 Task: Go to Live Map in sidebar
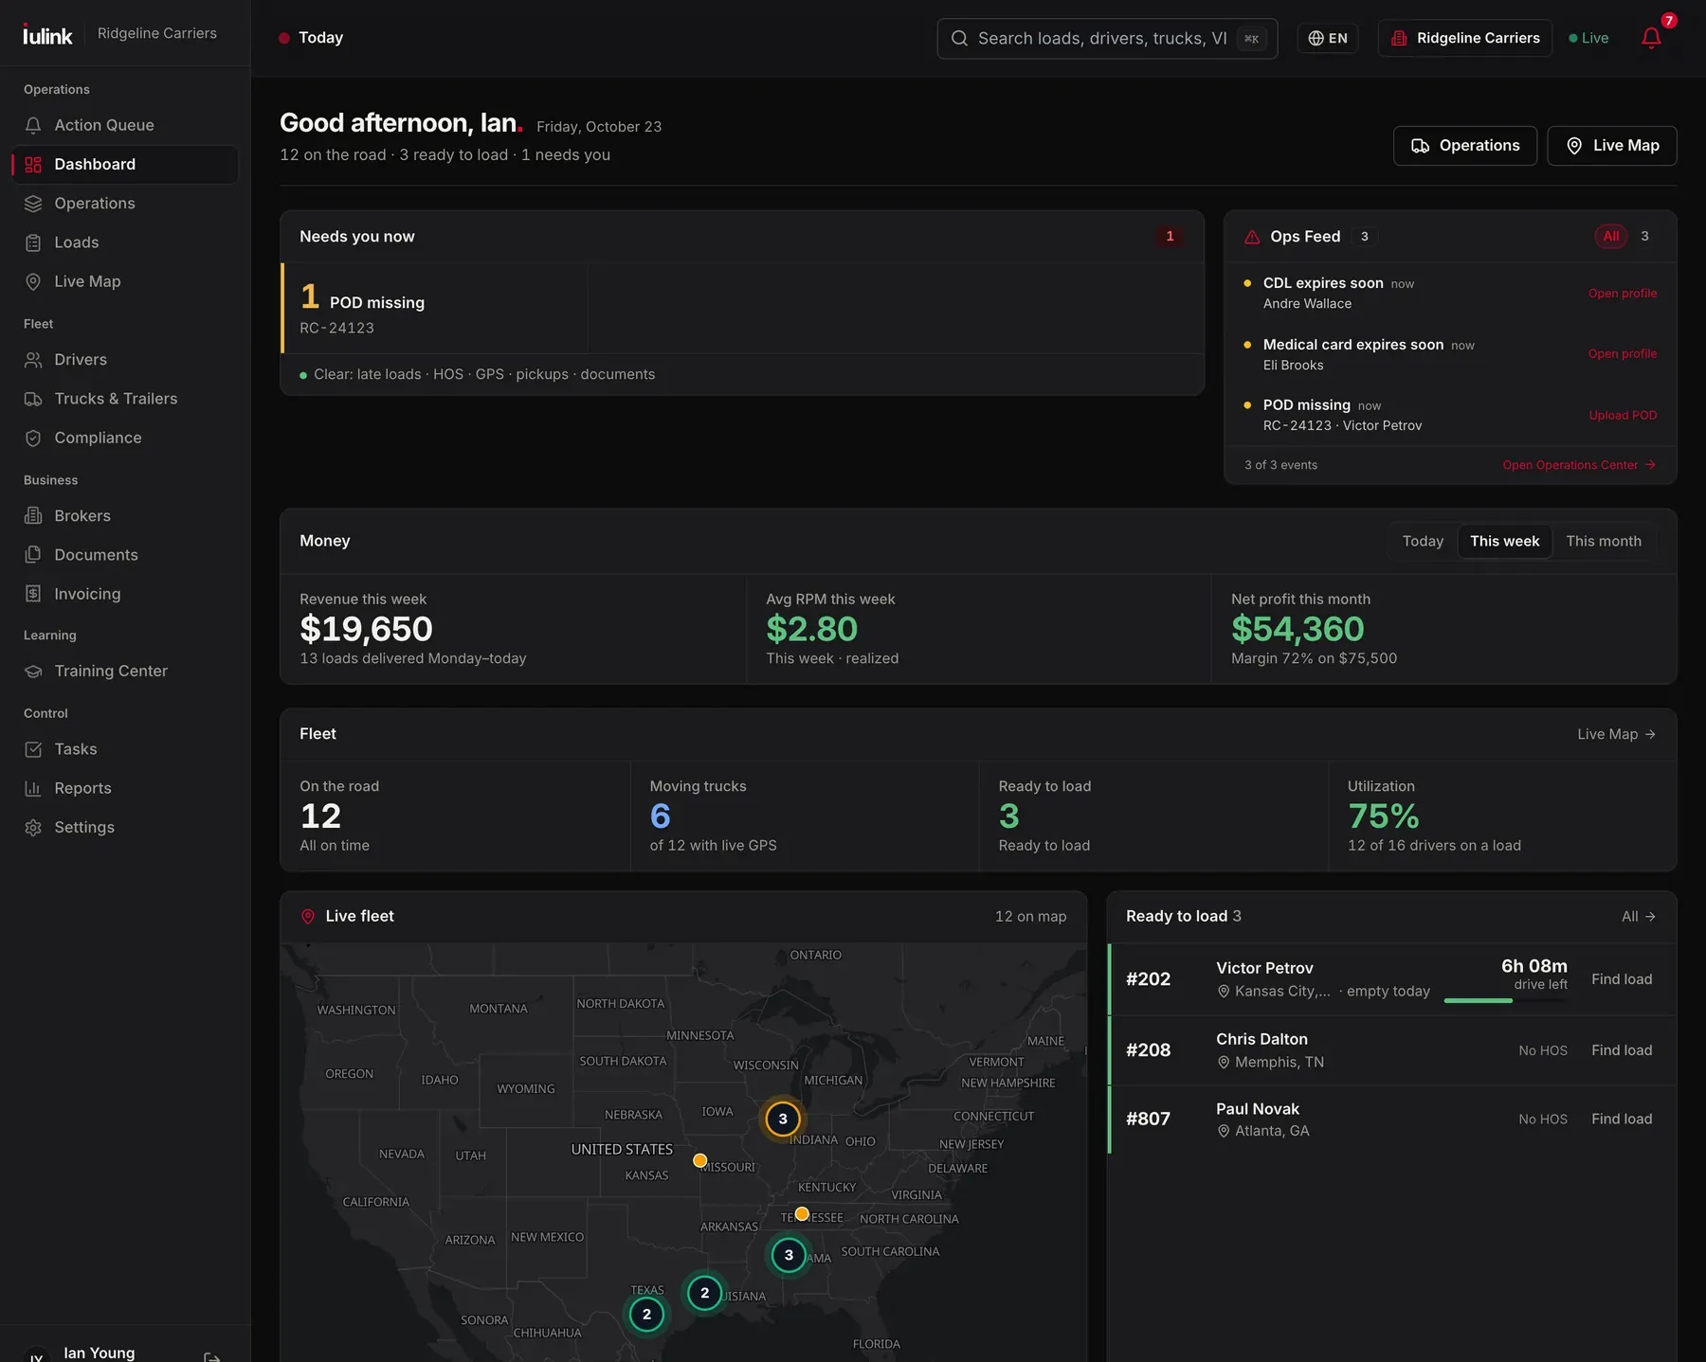pos(125,281)
